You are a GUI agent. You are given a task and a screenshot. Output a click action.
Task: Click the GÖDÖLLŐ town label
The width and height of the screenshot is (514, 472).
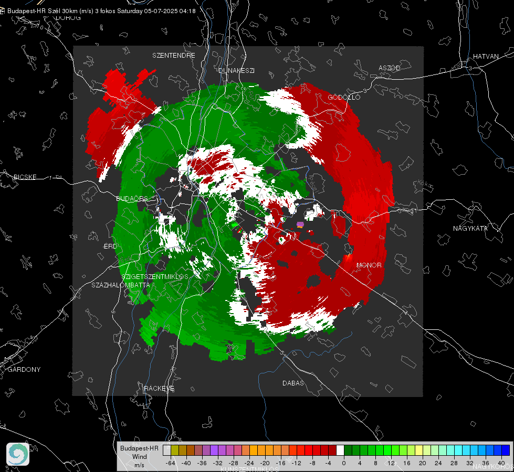(344, 97)
